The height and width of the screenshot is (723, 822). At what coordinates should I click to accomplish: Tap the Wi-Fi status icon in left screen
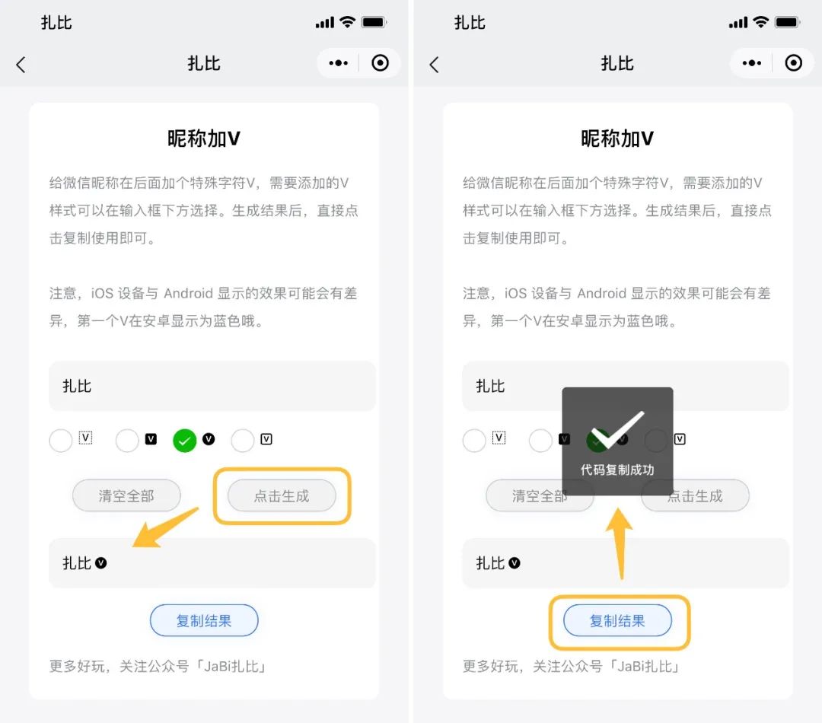coord(347,22)
